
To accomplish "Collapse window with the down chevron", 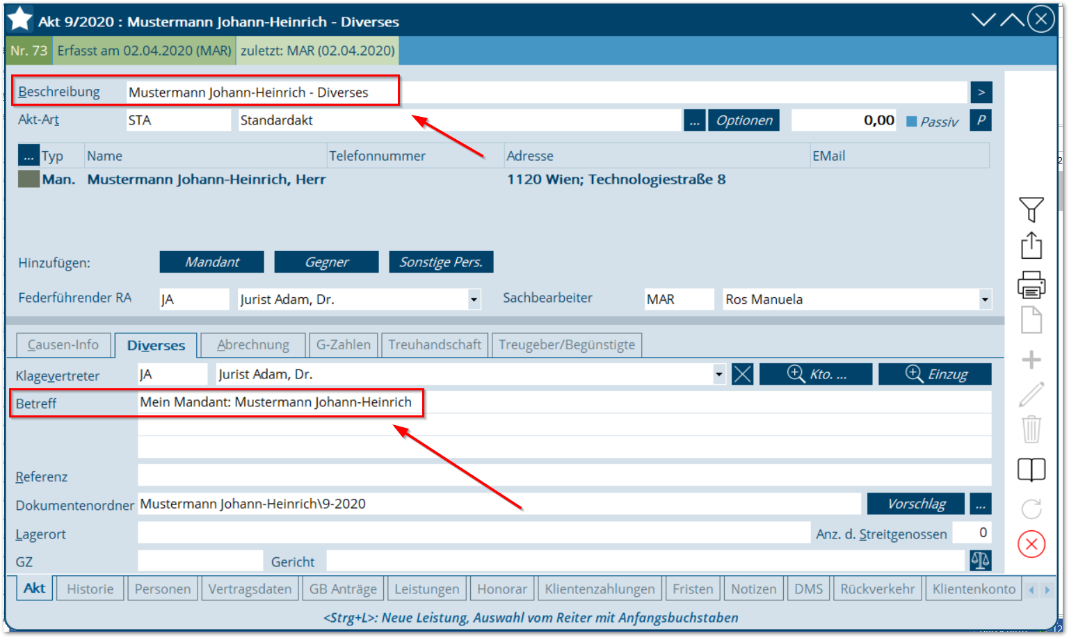I will (x=983, y=19).
